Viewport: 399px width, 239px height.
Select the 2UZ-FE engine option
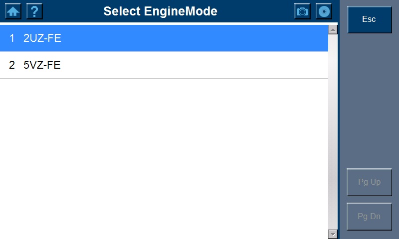42,38
